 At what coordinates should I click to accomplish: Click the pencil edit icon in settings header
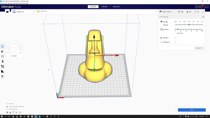coord(203,12)
